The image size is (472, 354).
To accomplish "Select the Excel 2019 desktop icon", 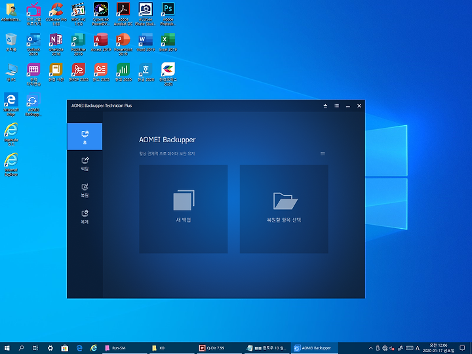I will pyautogui.click(x=168, y=43).
